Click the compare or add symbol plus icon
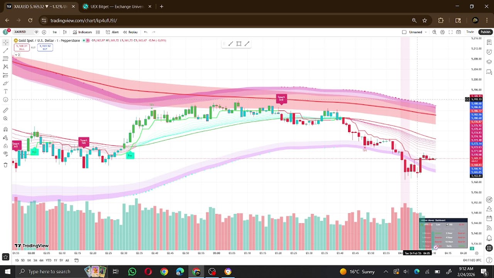This screenshot has width=494, height=278. 44,32
